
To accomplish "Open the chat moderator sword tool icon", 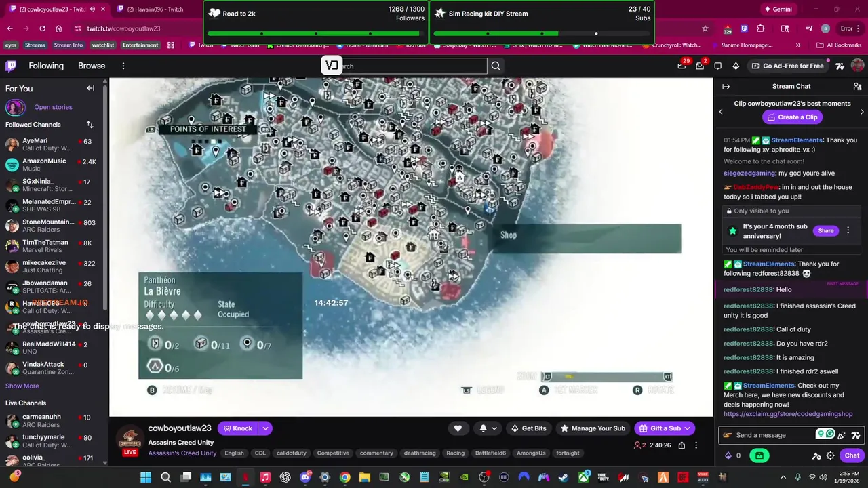I will (x=816, y=455).
